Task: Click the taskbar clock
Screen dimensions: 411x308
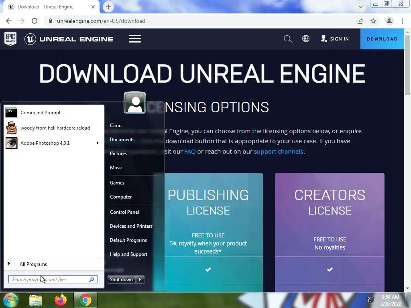Action: (x=391, y=300)
